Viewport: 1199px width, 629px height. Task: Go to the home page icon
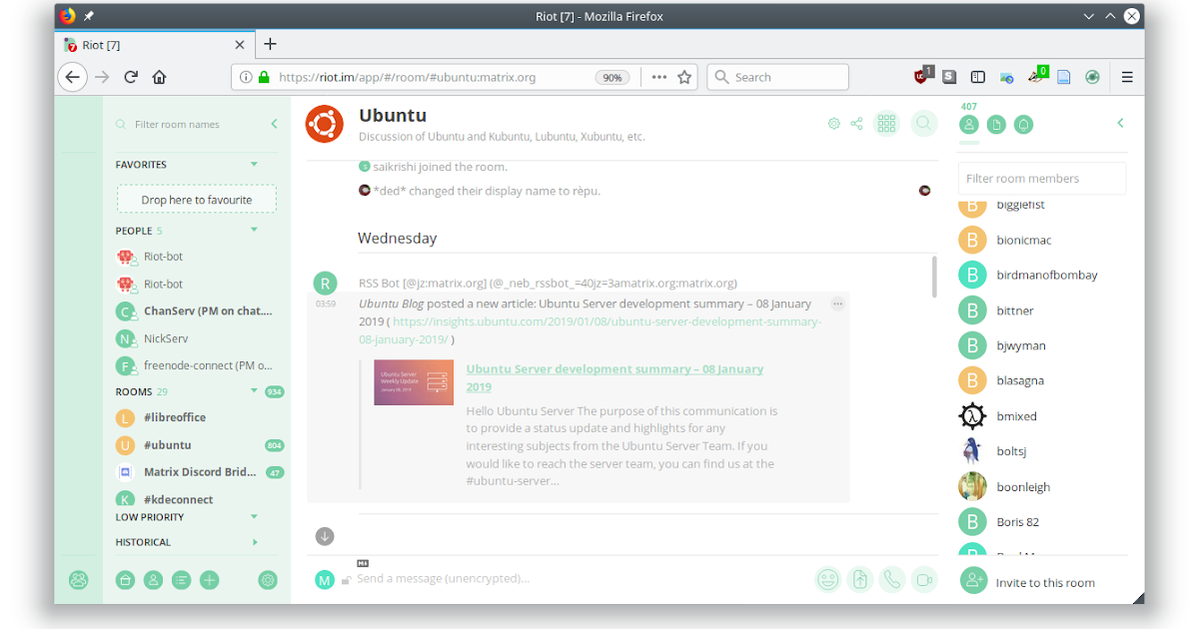pyautogui.click(x=125, y=579)
